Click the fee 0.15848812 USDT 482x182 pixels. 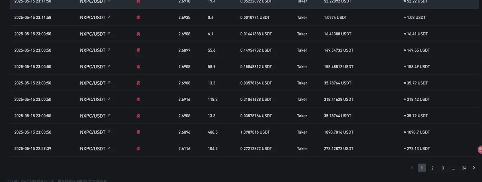(x=256, y=67)
